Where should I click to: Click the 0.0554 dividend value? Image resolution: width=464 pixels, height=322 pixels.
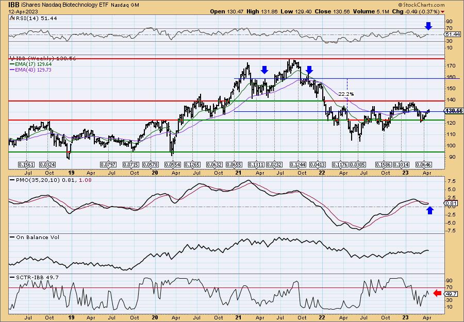click(x=173, y=164)
